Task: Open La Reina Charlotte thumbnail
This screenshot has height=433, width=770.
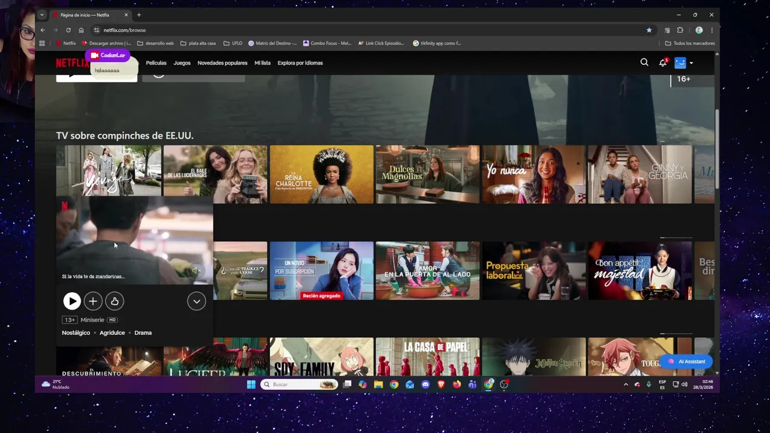Action: point(321,174)
